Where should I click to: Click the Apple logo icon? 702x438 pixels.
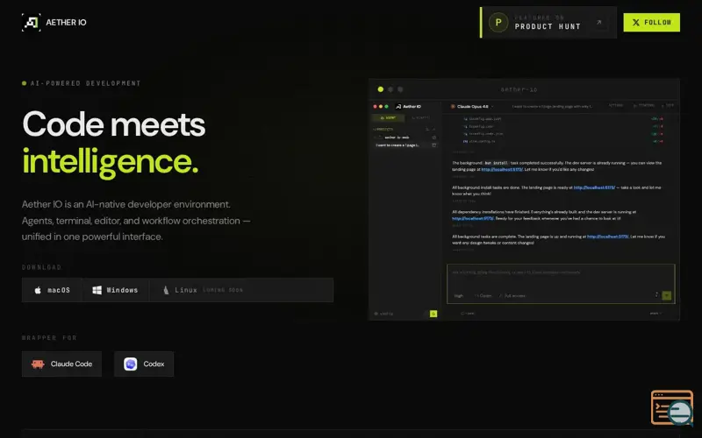click(x=38, y=290)
